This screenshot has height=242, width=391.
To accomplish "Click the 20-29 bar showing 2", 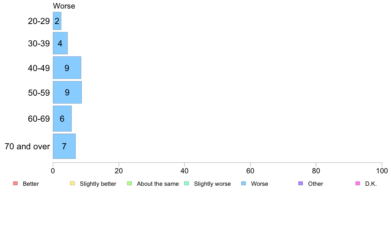I will (57, 21).
